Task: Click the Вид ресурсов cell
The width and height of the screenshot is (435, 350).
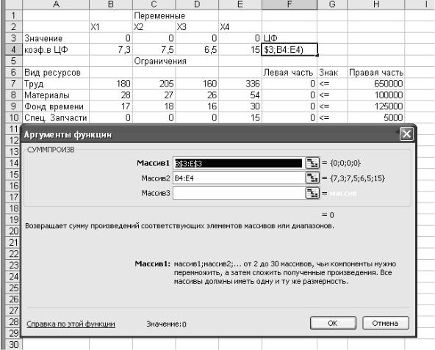Action: point(56,73)
